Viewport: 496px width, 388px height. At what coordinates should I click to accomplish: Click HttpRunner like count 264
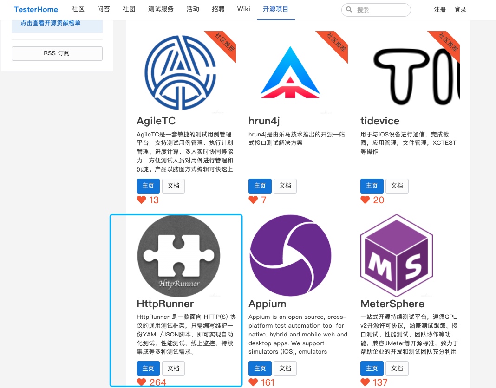tap(158, 382)
